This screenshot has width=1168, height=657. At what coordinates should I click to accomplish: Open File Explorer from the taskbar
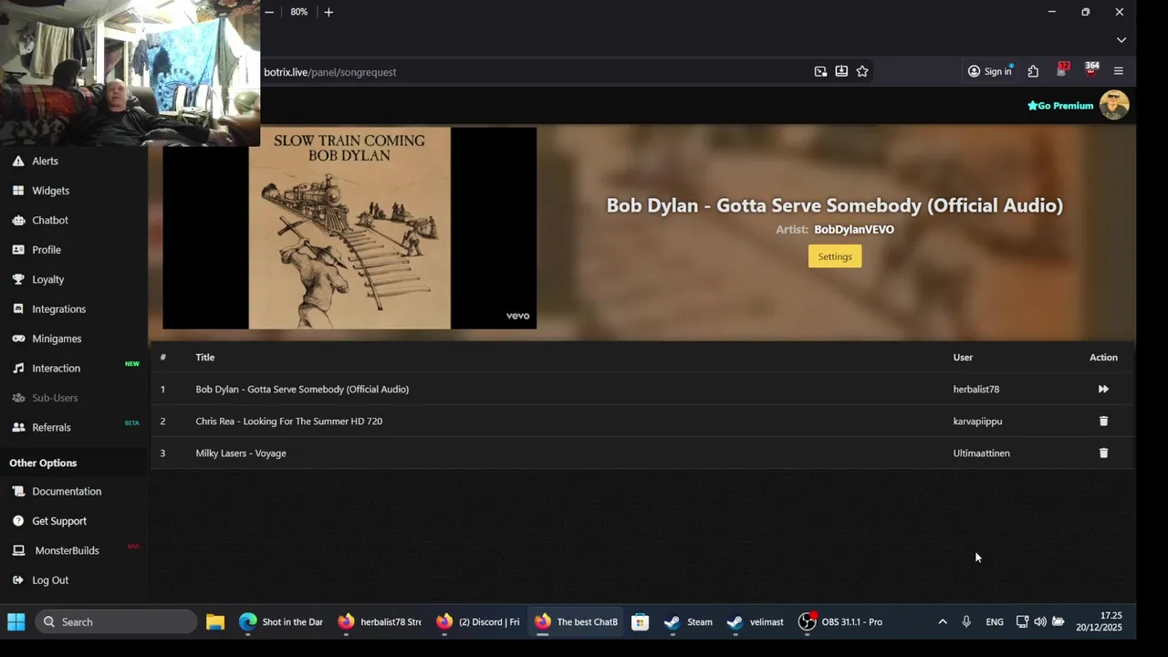coord(215,622)
